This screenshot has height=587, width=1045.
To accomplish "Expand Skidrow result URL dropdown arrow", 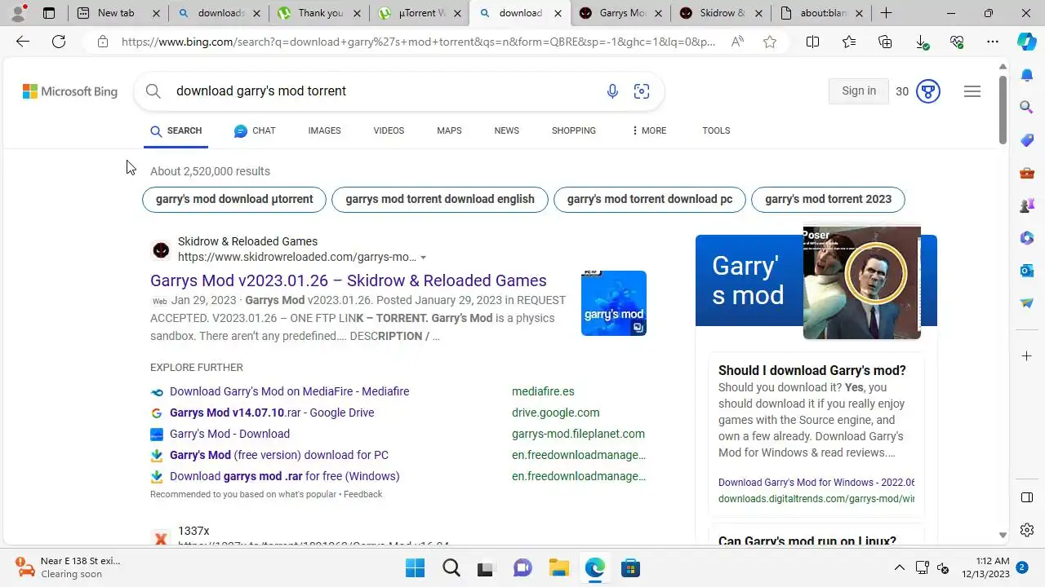I will [423, 258].
